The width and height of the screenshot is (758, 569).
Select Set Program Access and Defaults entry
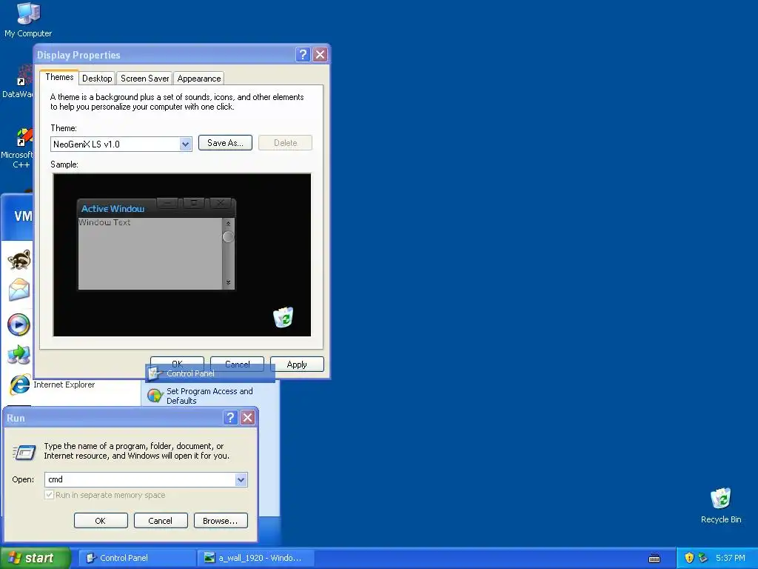210,396
